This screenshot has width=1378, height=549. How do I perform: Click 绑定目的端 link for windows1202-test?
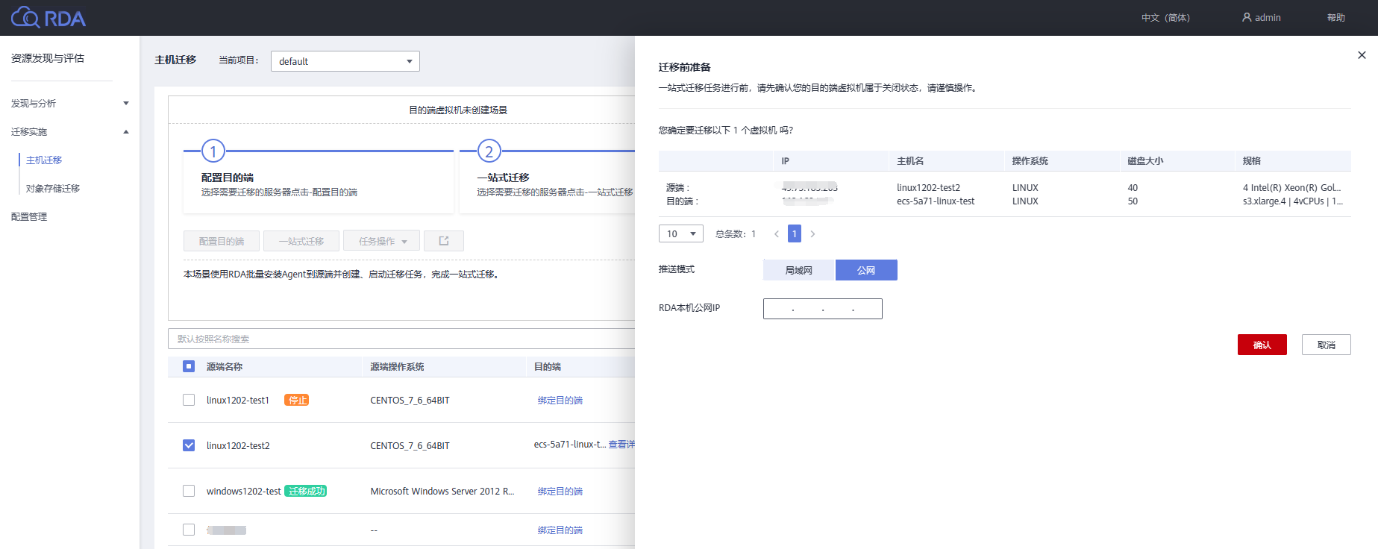560,492
